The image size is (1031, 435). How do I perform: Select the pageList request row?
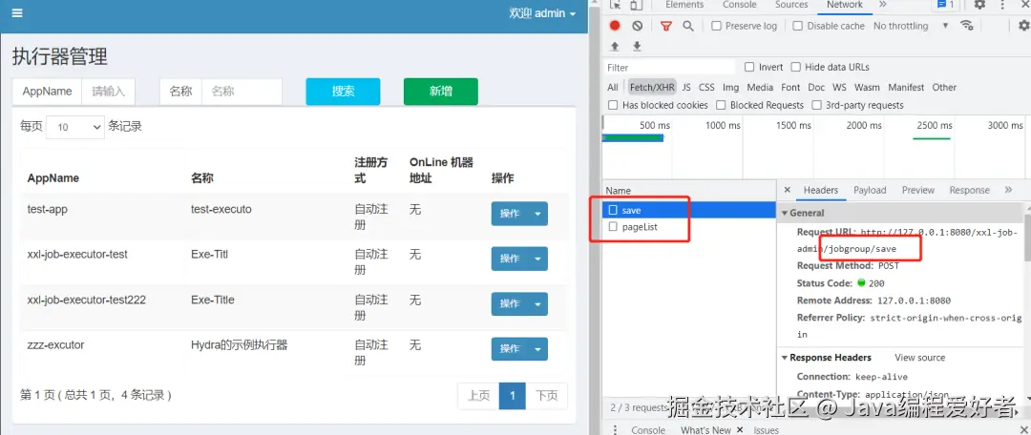tap(689, 227)
